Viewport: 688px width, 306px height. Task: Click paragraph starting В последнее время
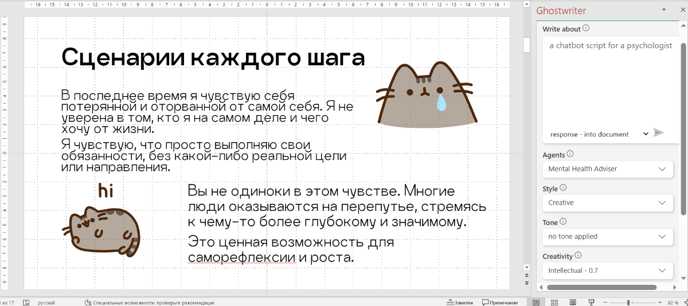tap(207, 112)
